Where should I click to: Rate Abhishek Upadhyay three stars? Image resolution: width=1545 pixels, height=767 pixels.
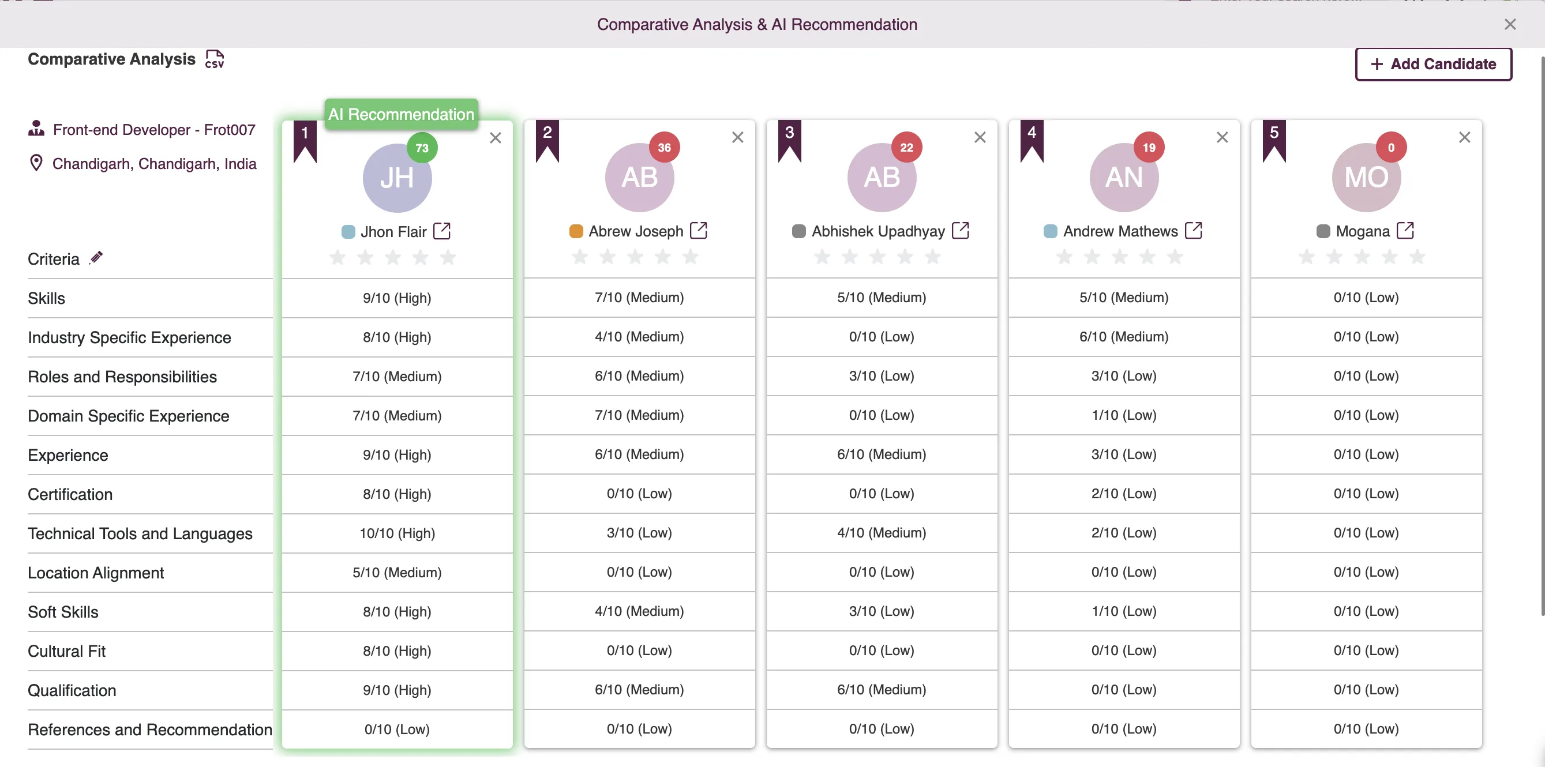pos(877,257)
